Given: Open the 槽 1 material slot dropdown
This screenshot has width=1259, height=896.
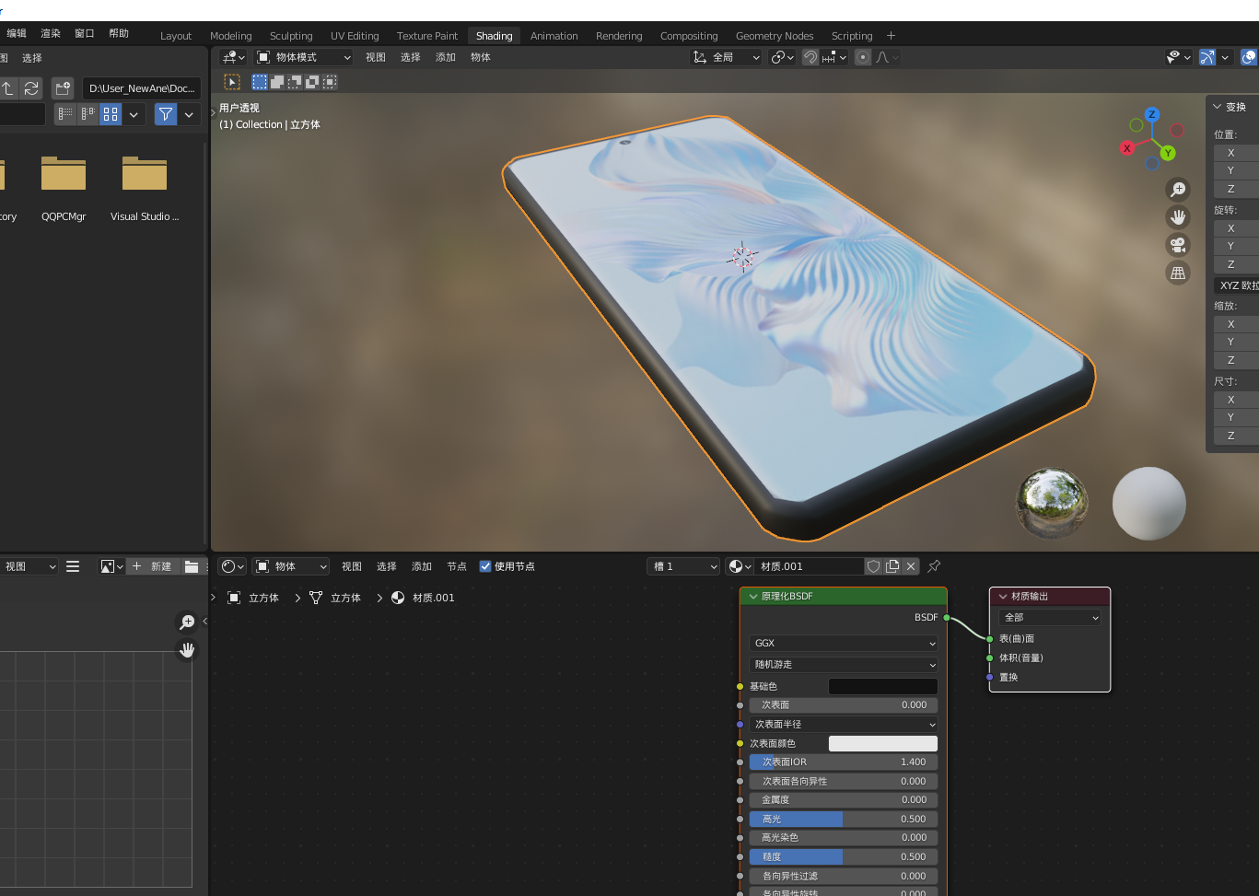Looking at the screenshot, I should pos(683,566).
